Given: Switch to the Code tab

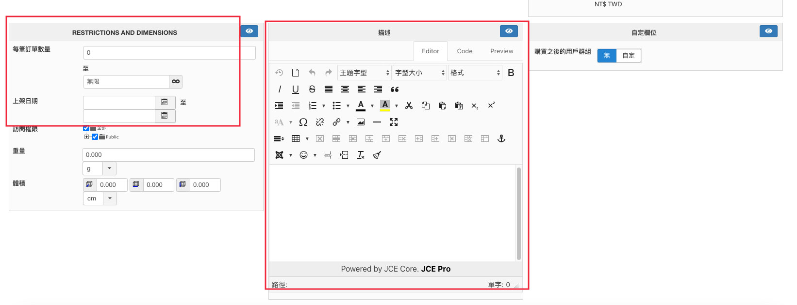Looking at the screenshot, I should tap(465, 51).
